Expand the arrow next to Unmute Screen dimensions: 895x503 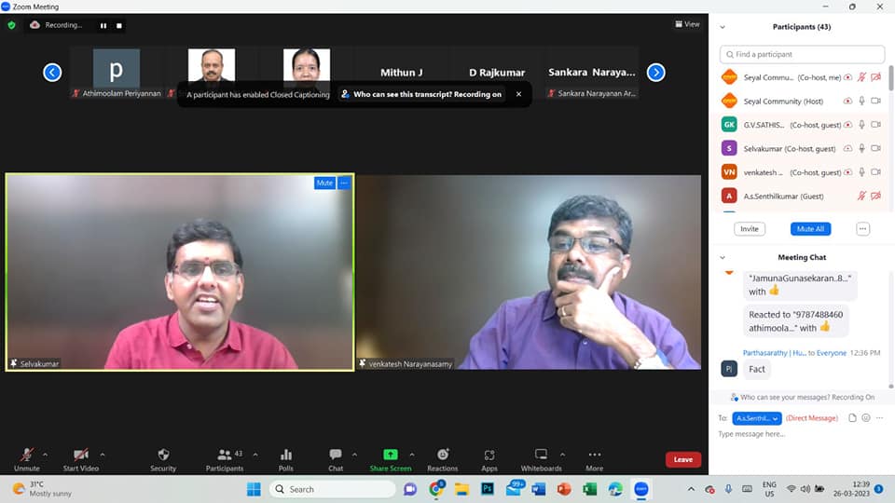45,455
